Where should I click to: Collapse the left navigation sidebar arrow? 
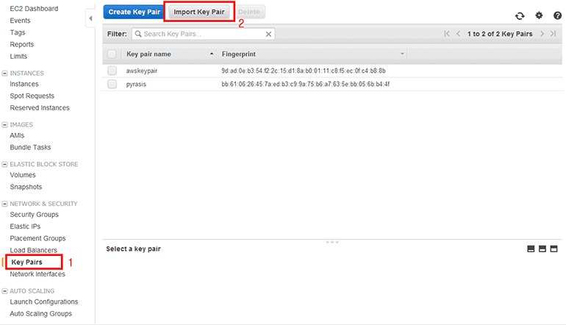(90, 17)
